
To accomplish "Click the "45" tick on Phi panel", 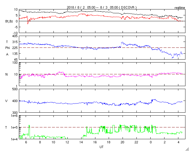I will (16, 60).
